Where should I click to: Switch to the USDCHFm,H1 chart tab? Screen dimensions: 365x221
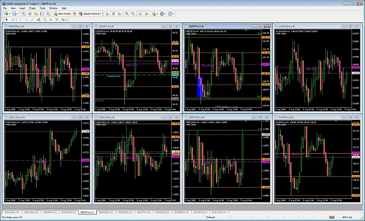[x=69, y=212]
